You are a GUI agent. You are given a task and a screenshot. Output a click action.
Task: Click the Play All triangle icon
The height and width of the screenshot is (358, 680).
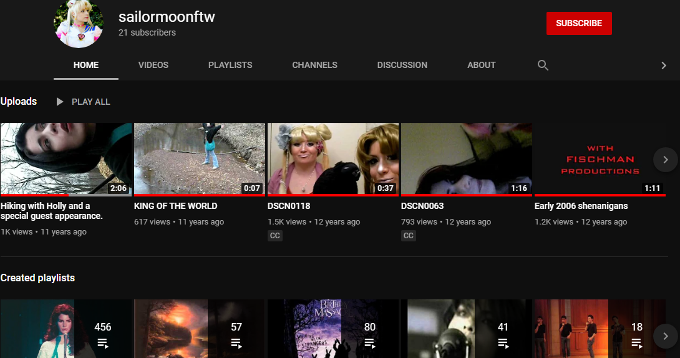point(60,102)
